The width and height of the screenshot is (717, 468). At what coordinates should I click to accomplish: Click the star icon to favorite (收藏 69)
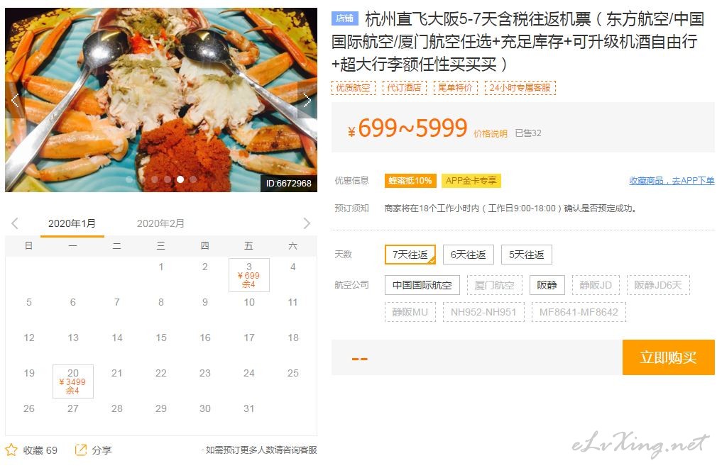tap(11, 450)
